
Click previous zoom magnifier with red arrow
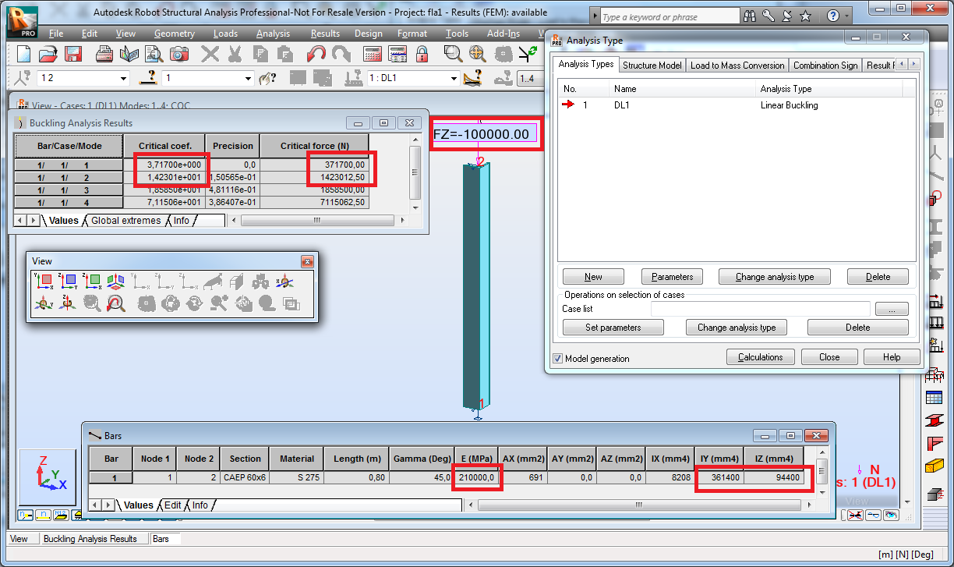(x=116, y=304)
